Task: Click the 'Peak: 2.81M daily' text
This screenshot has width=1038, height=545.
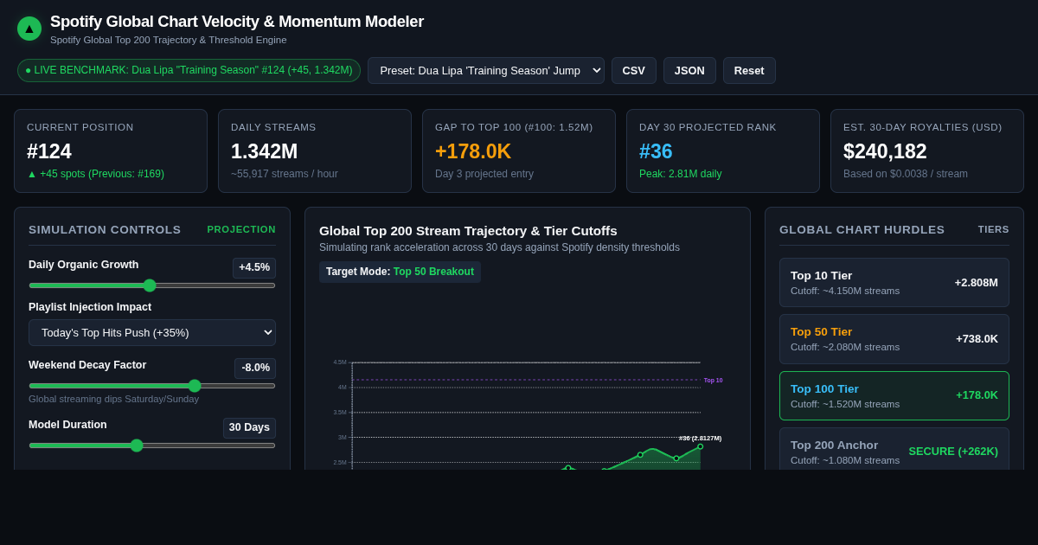Action: 680,174
